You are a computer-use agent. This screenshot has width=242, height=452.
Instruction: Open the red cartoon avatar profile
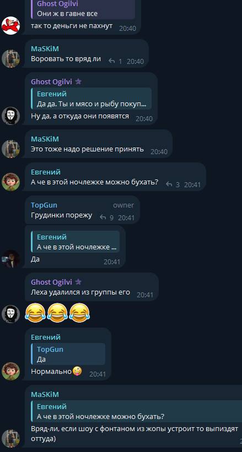click(x=10, y=25)
